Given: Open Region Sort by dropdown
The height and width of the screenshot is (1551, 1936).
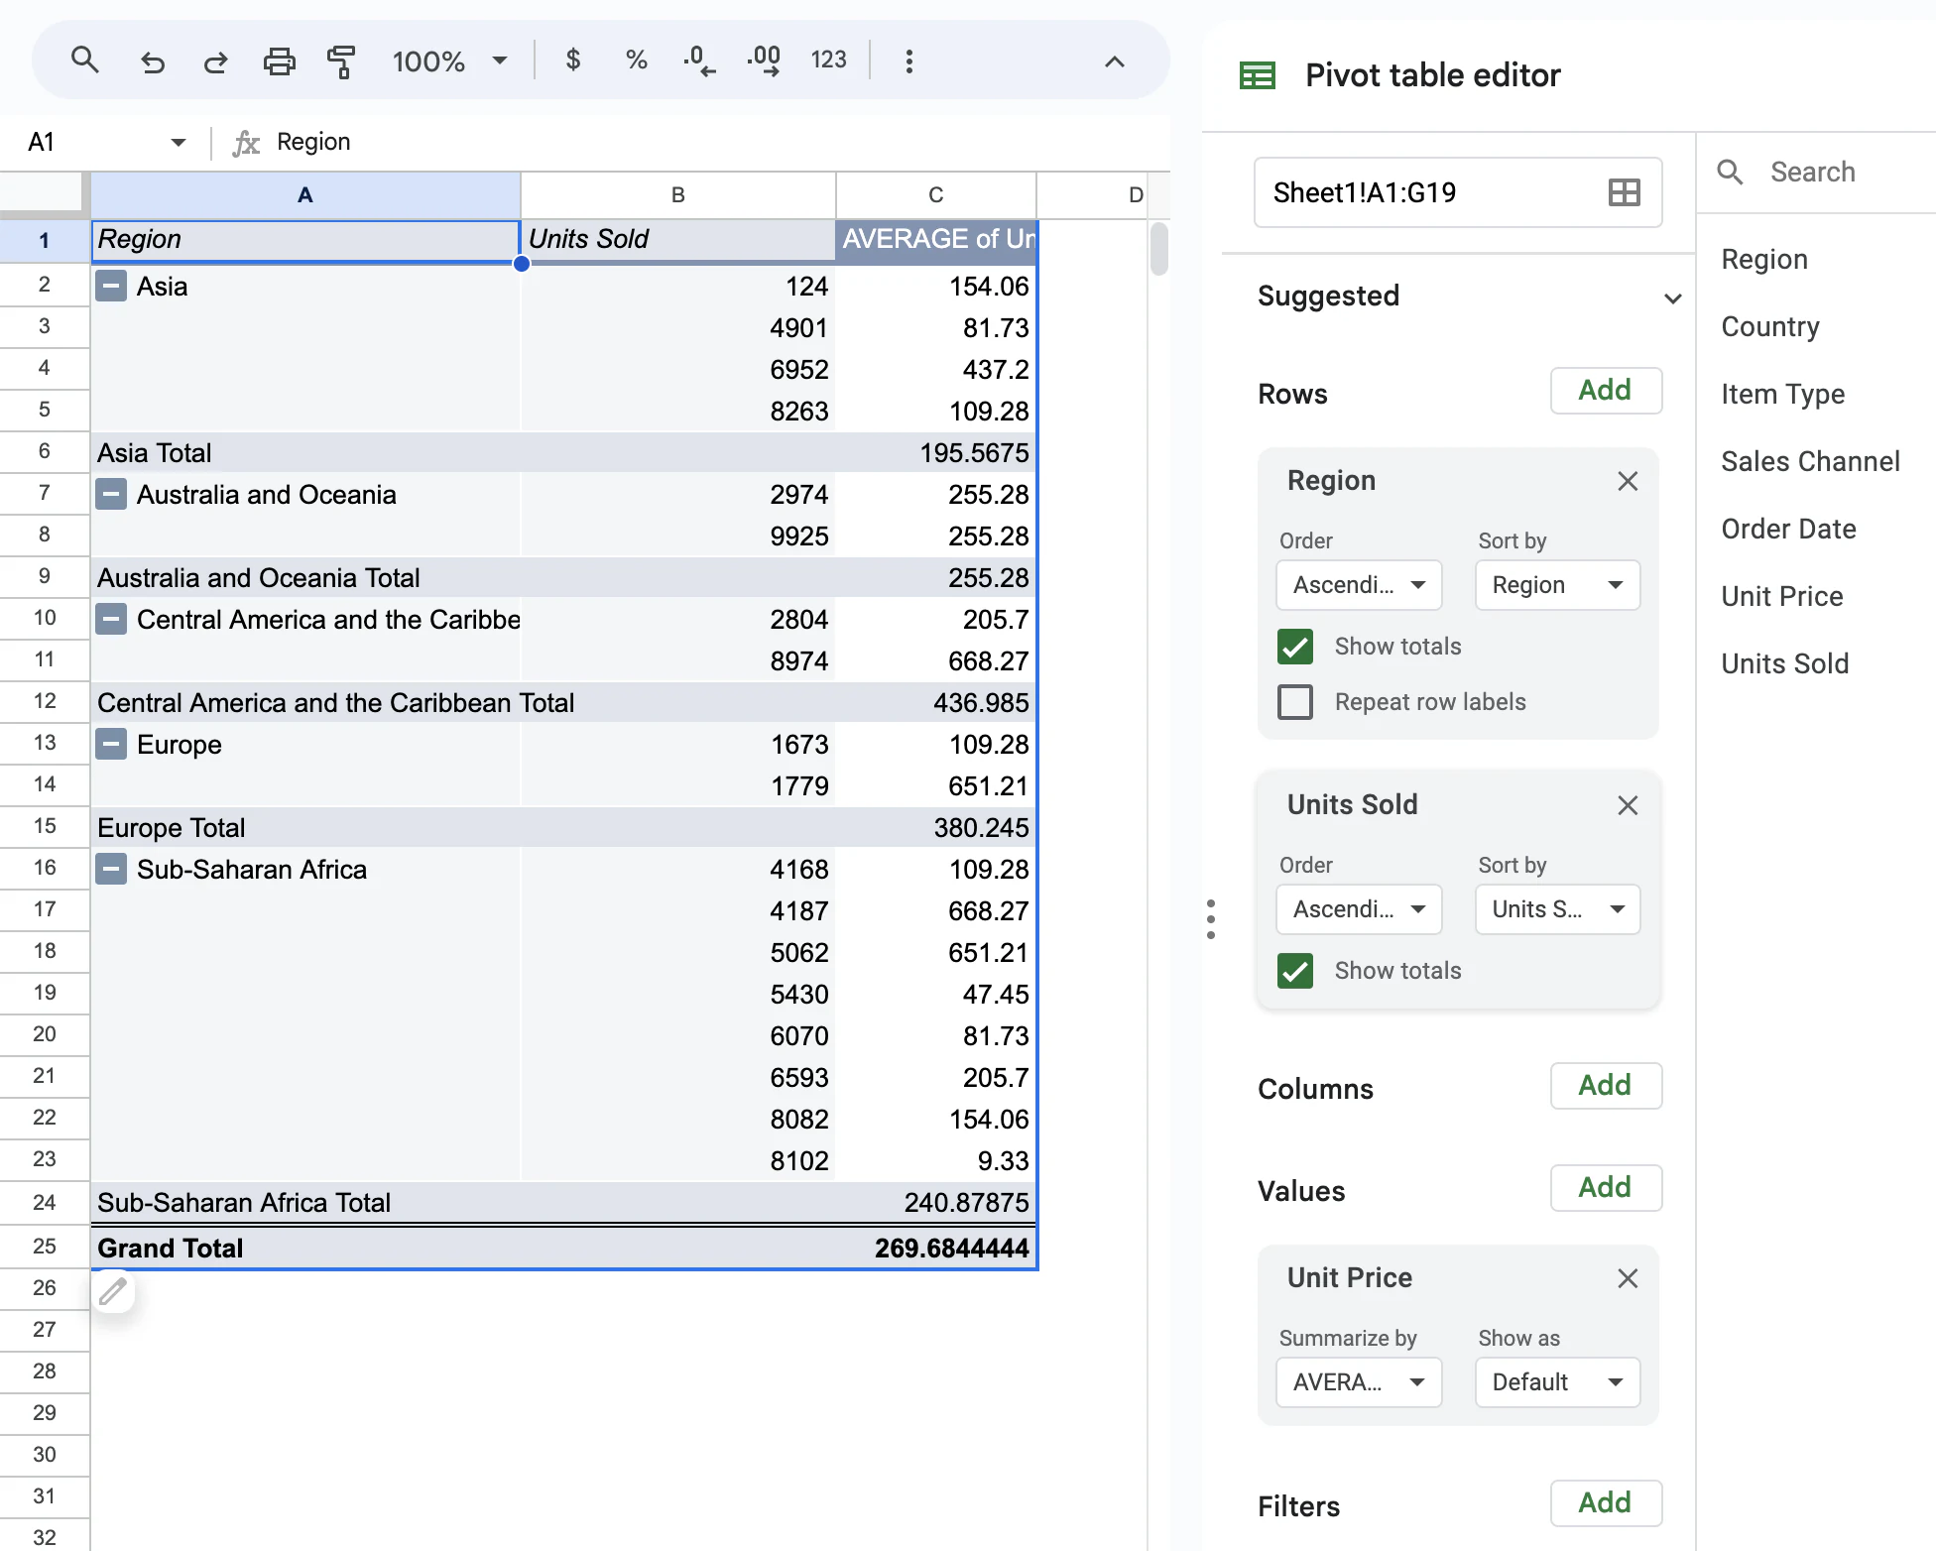Looking at the screenshot, I should (x=1557, y=585).
